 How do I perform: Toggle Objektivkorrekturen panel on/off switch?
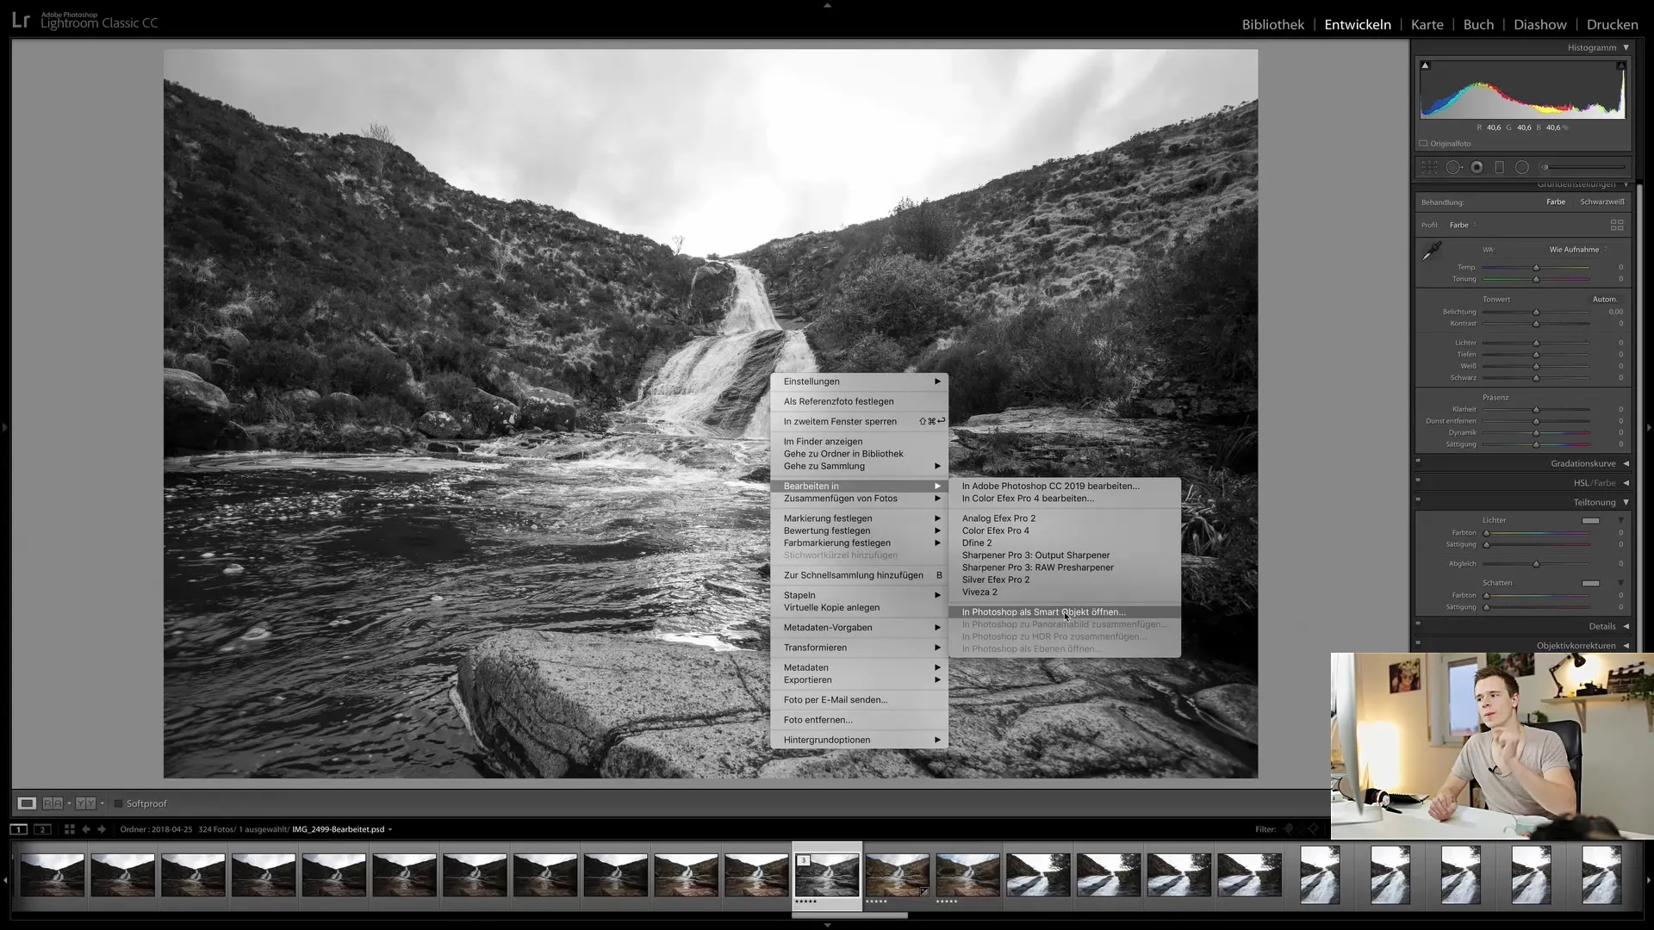1418,642
